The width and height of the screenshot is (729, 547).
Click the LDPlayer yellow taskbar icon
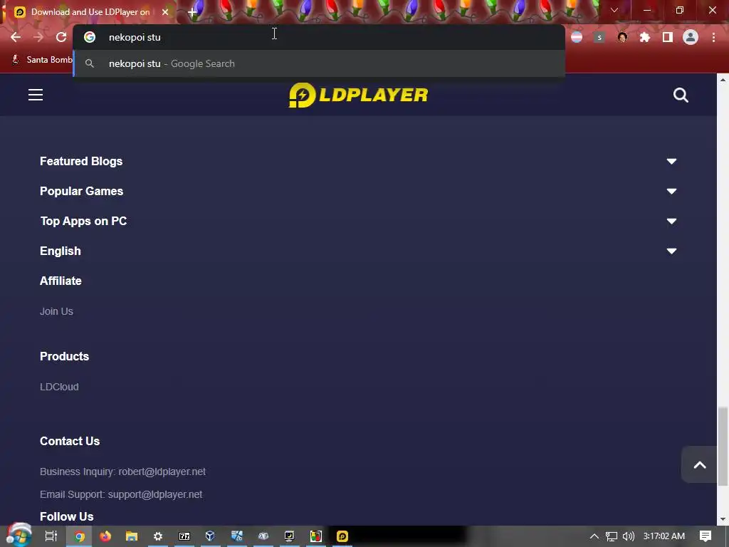pyautogui.click(x=342, y=536)
